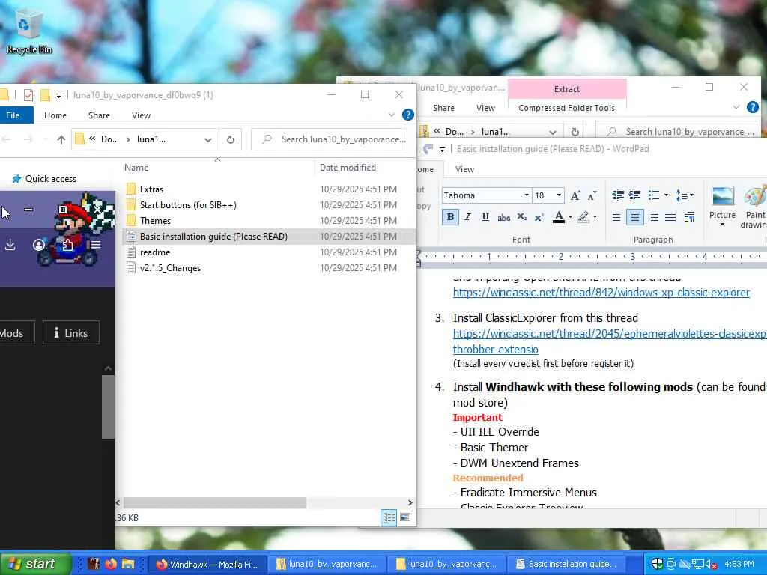Click the Search luna10_by_vaporvance field
This screenshot has width=767, height=575.
pyautogui.click(x=330, y=139)
